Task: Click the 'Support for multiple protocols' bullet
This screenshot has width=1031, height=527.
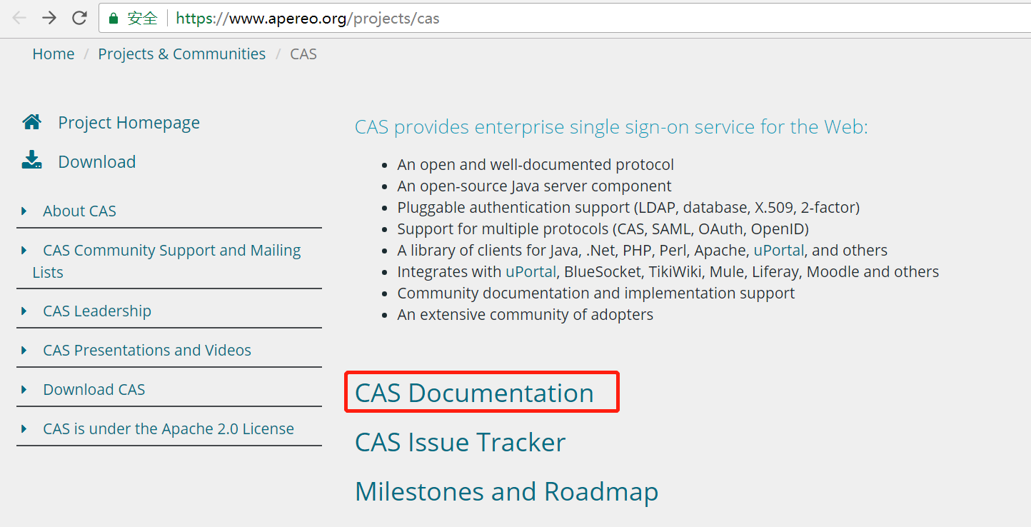Action: (603, 229)
